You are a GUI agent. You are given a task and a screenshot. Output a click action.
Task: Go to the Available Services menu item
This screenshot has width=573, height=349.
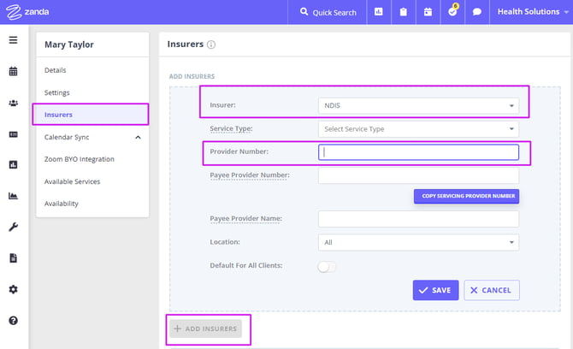[73, 181]
